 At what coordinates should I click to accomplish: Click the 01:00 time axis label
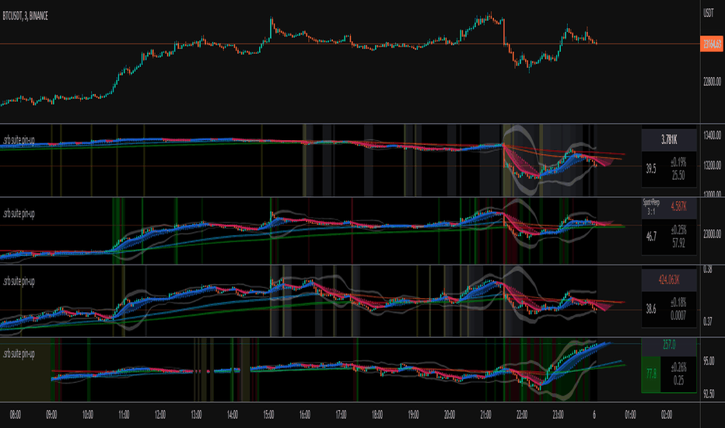(x=630, y=415)
